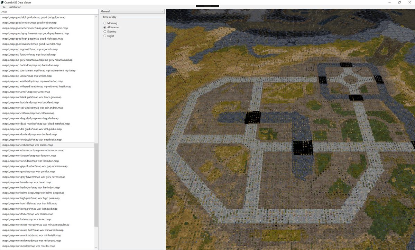Select map mp withered heath.map
This screenshot has height=250, width=415.
pyautogui.click(x=47, y=87)
